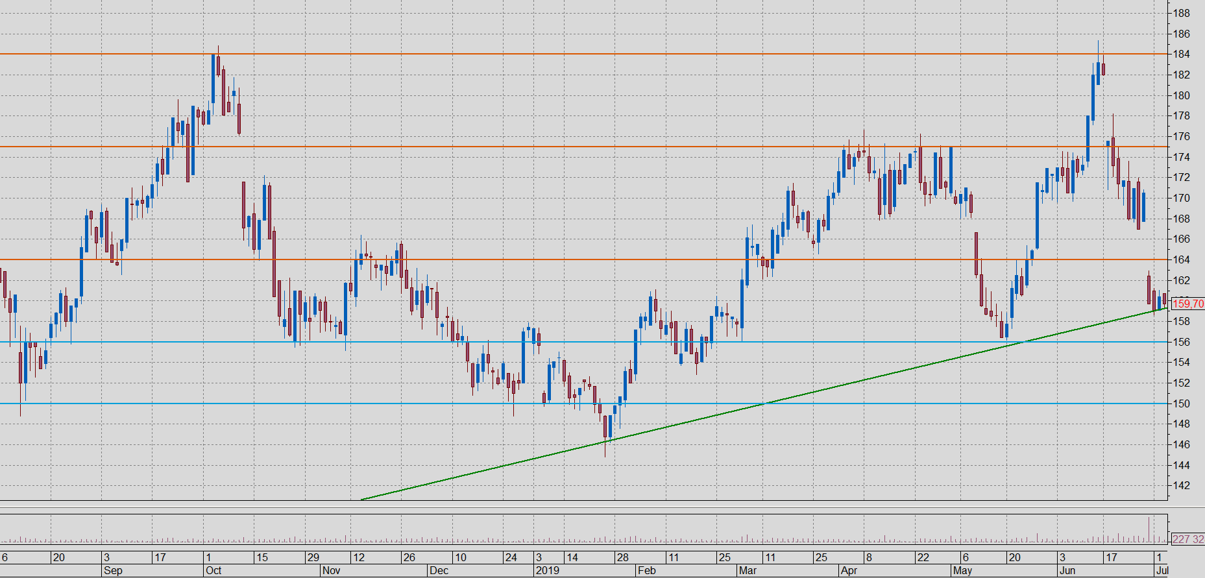Viewport: 1205px width, 578px height.
Task: Select the orange horizontal line at 184
Action: pos(583,54)
